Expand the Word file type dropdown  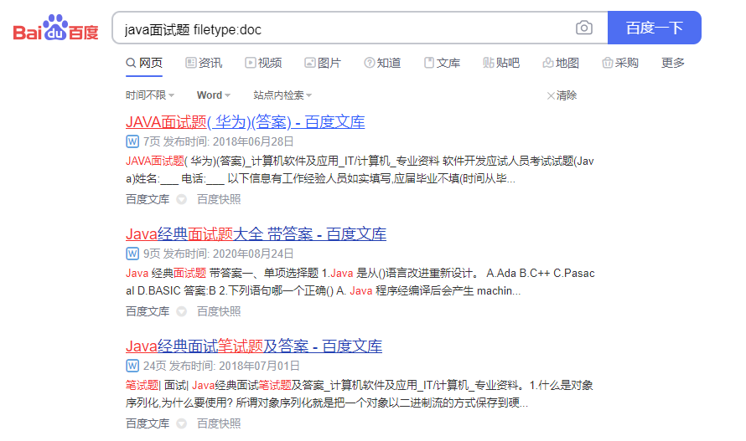point(214,95)
